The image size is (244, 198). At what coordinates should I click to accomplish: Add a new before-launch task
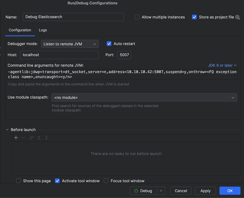(x=16, y=138)
